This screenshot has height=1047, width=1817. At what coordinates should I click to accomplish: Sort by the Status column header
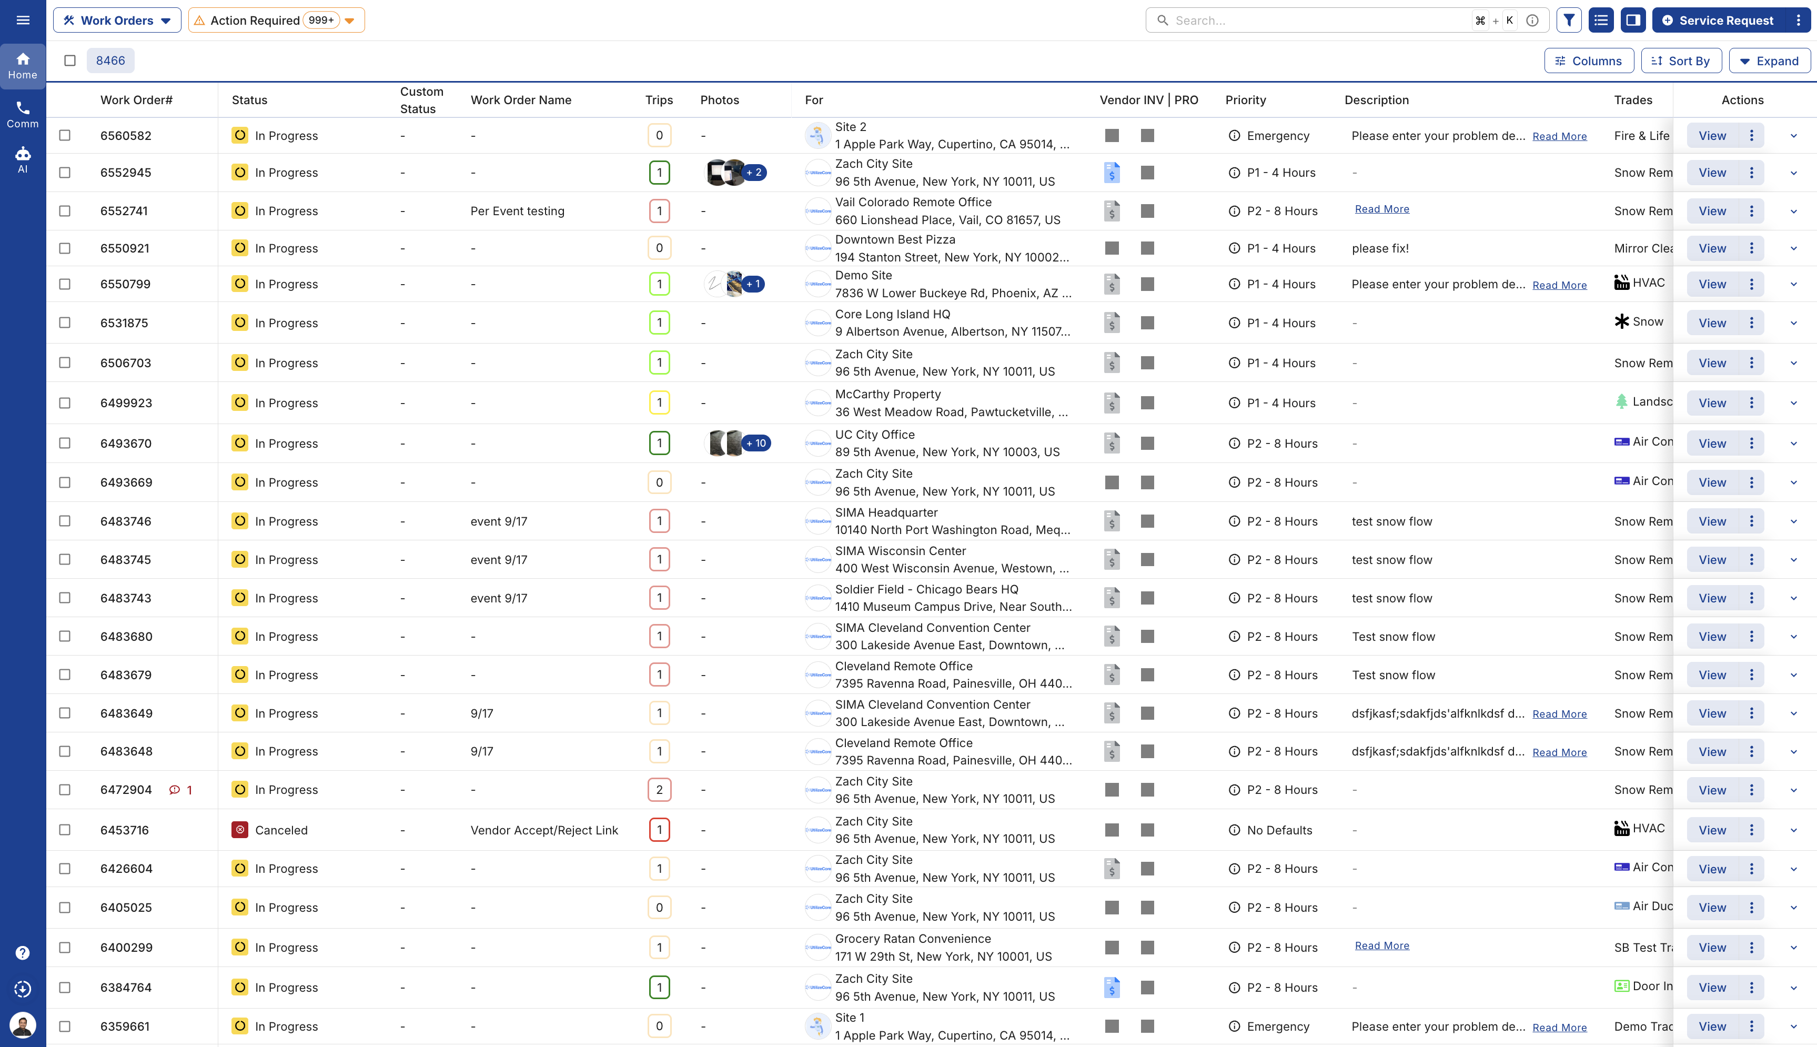pos(249,100)
